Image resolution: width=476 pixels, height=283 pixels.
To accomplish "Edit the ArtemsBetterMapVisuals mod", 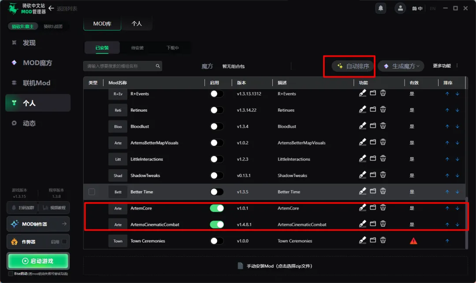I will click(362, 142).
